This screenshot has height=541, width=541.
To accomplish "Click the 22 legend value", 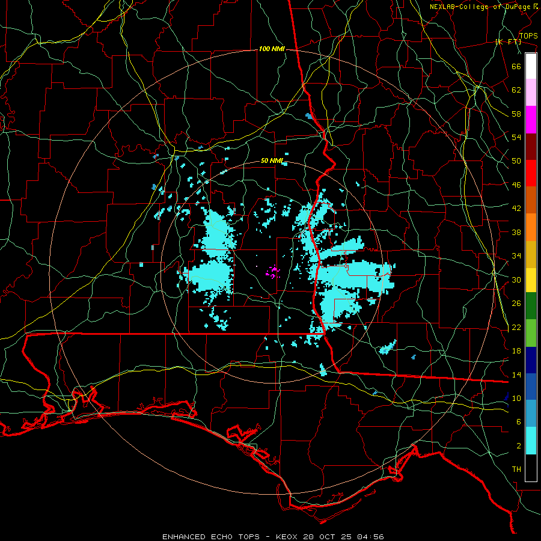I will (516, 328).
